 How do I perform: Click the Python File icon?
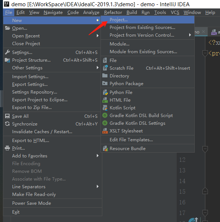pos(105,92)
